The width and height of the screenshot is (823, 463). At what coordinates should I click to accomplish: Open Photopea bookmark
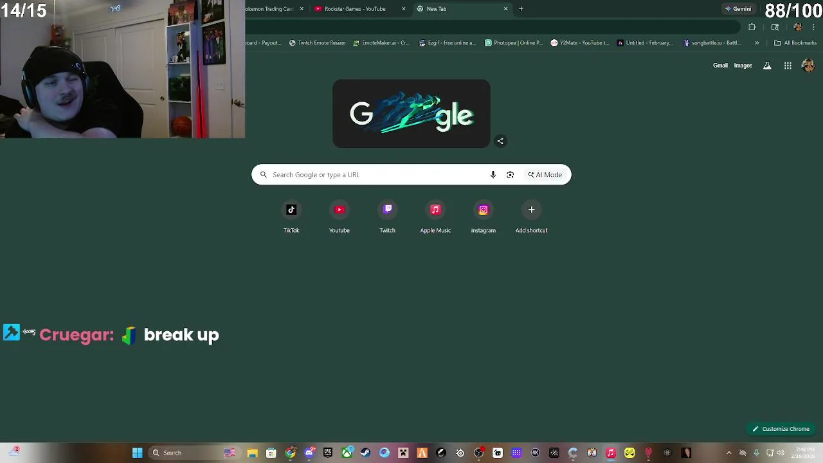click(514, 43)
